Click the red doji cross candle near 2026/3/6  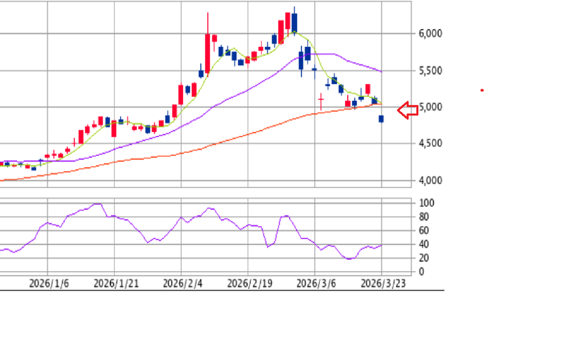(x=321, y=99)
